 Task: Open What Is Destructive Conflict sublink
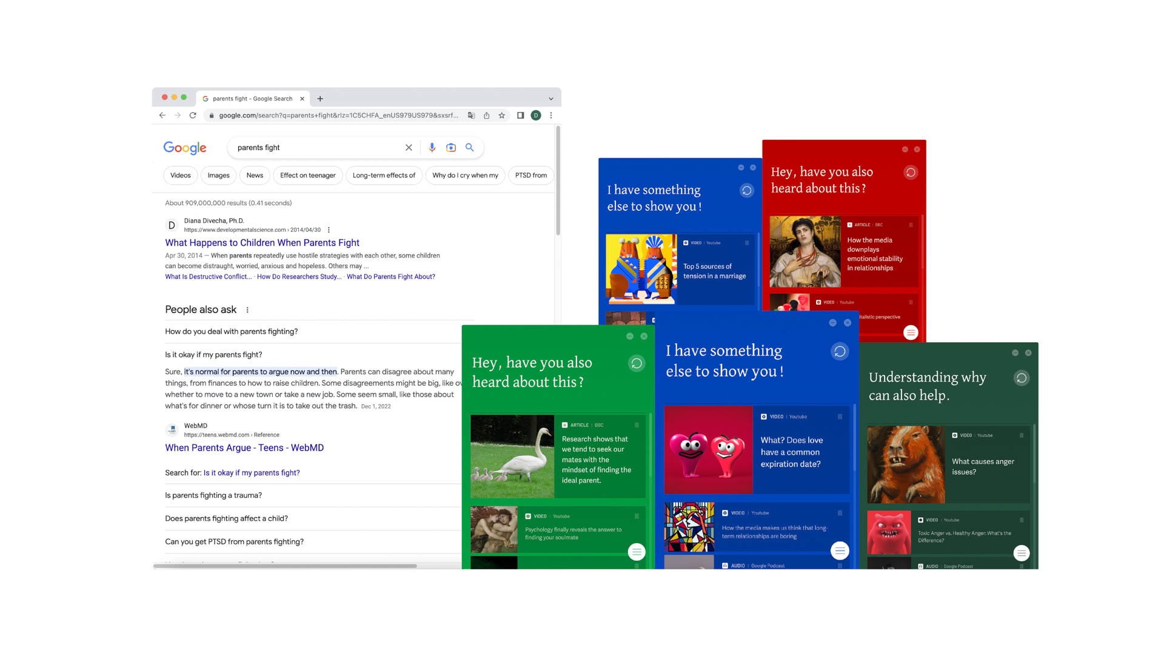(x=208, y=277)
